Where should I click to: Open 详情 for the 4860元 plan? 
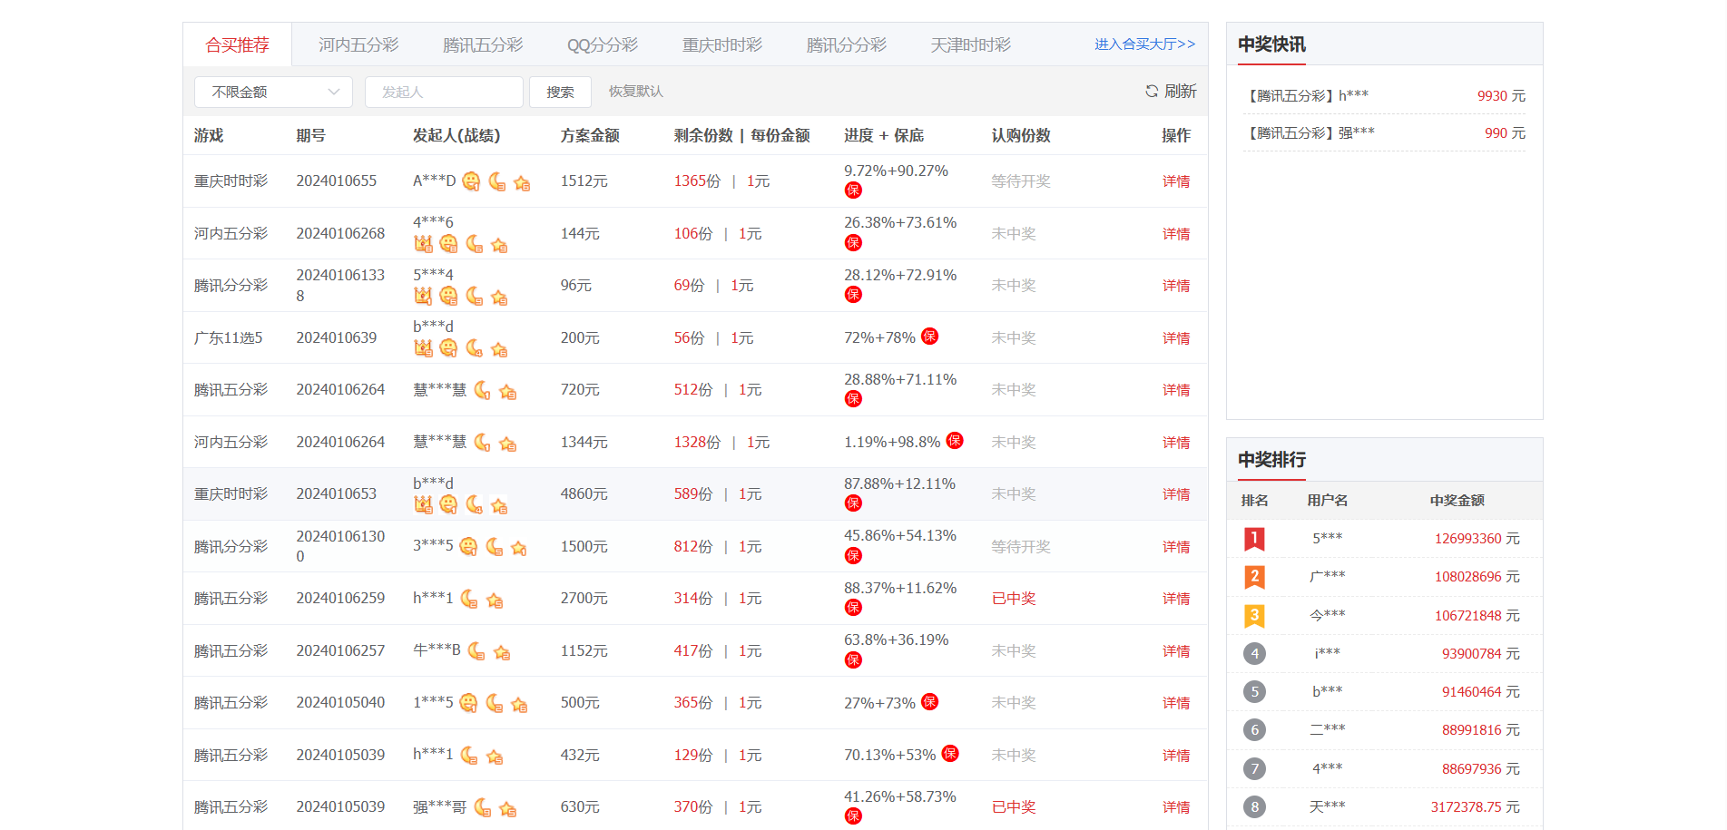click(1176, 494)
